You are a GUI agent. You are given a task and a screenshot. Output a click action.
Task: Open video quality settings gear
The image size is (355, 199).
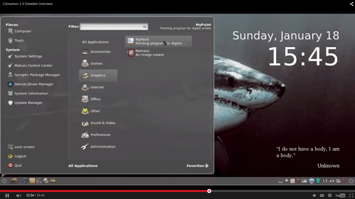pos(330,196)
